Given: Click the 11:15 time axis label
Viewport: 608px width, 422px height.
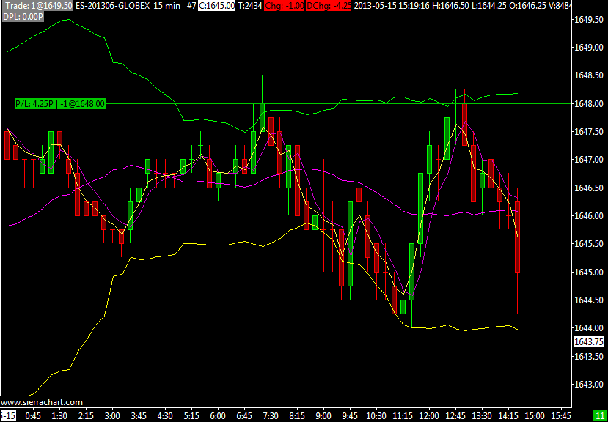Looking at the screenshot, I should pos(403,415).
